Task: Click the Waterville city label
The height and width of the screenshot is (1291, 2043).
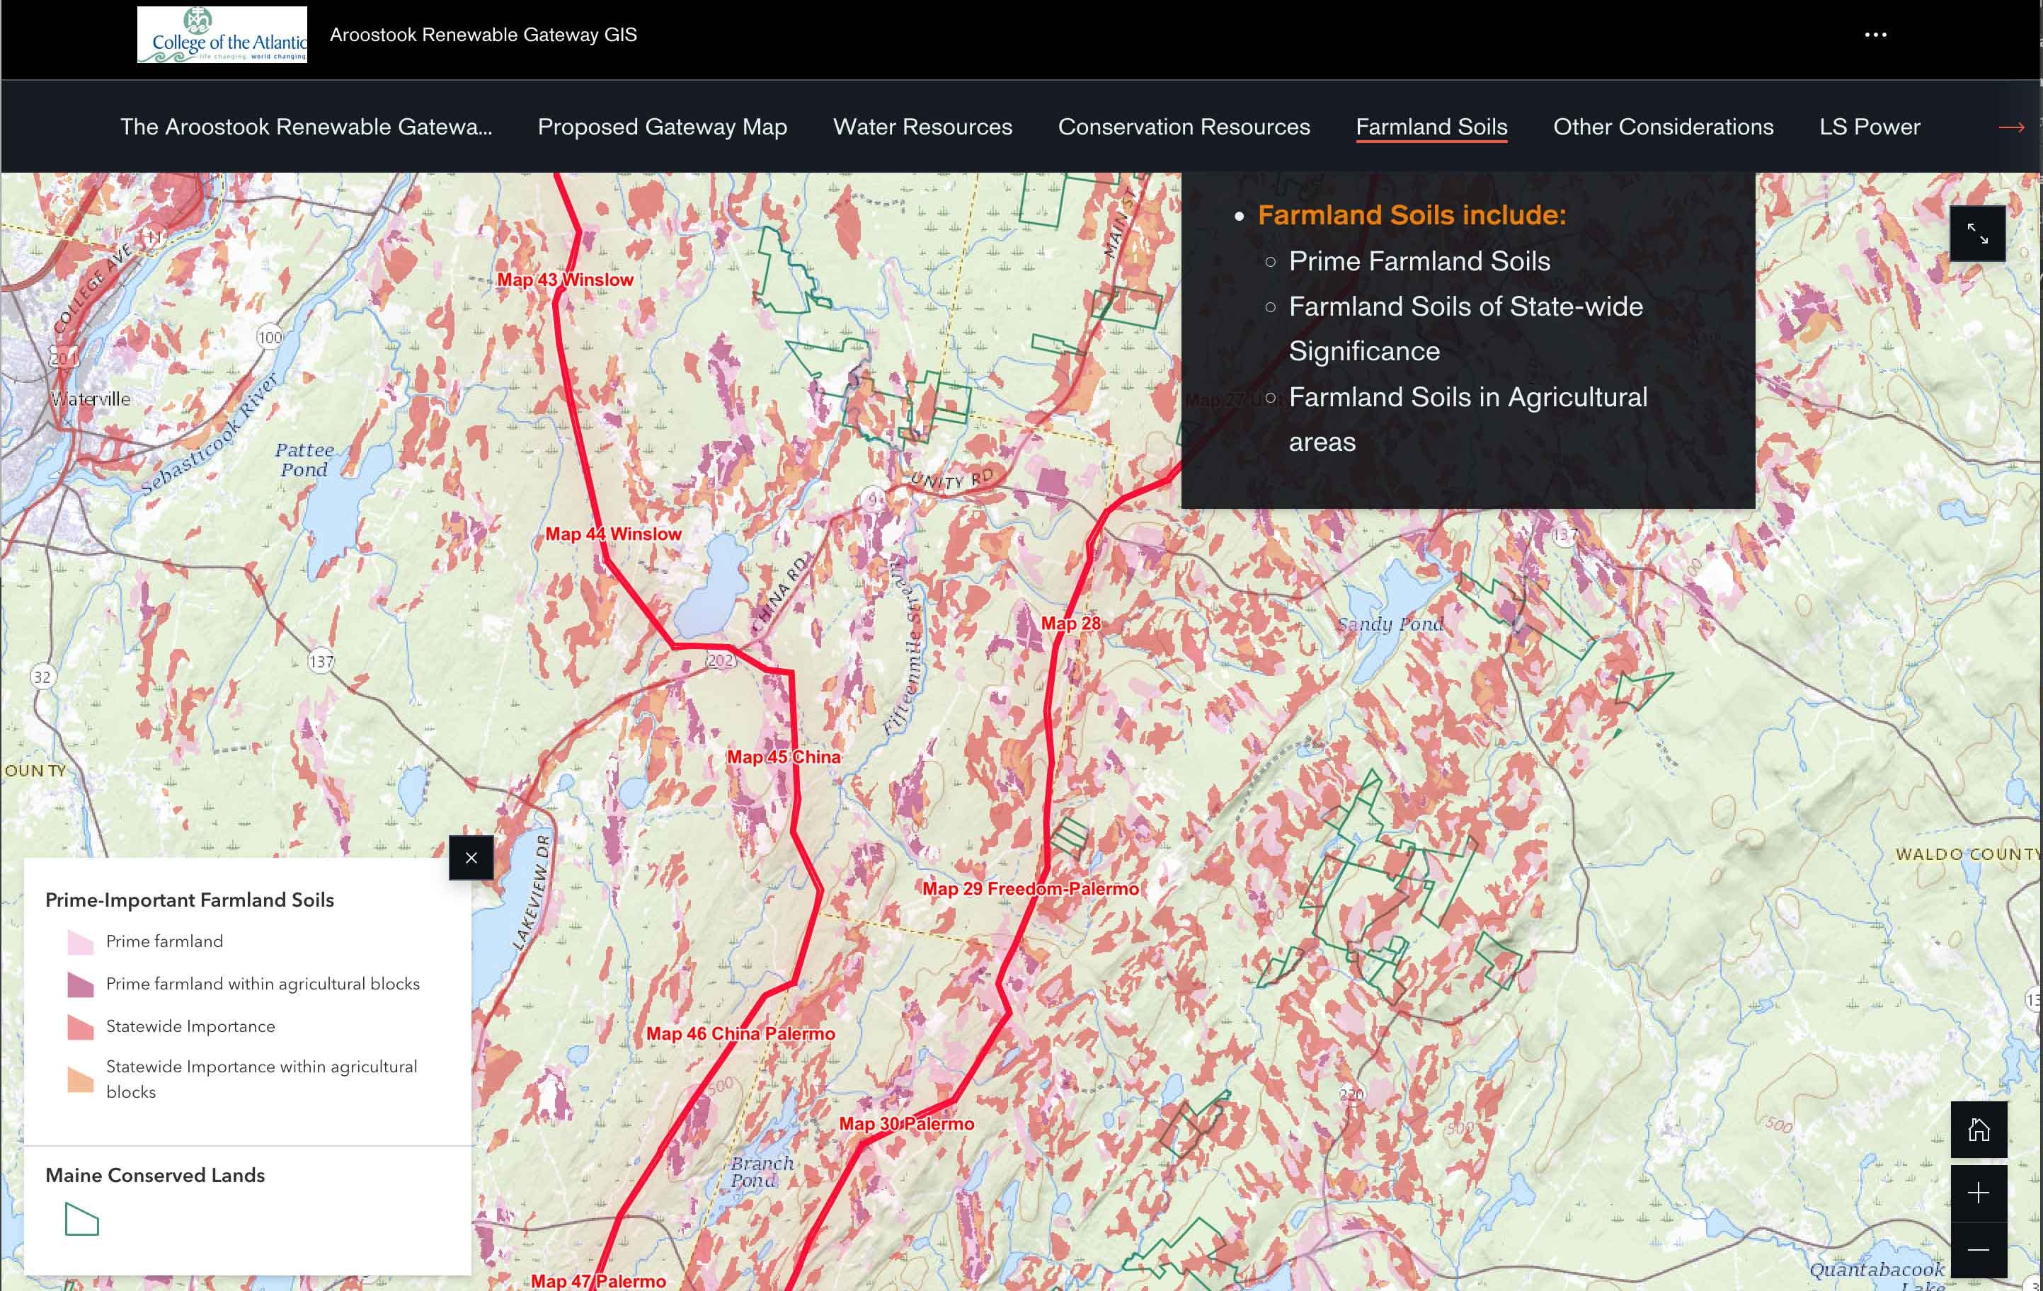Action: 91,399
